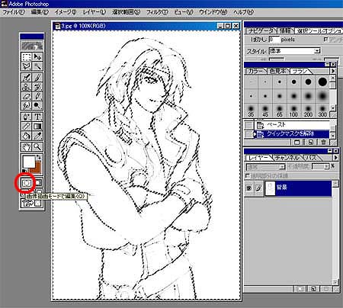Viewport: 343px width, 308px height.
Task: Switch to the ナビゲータ tab
Action: [x=261, y=30]
